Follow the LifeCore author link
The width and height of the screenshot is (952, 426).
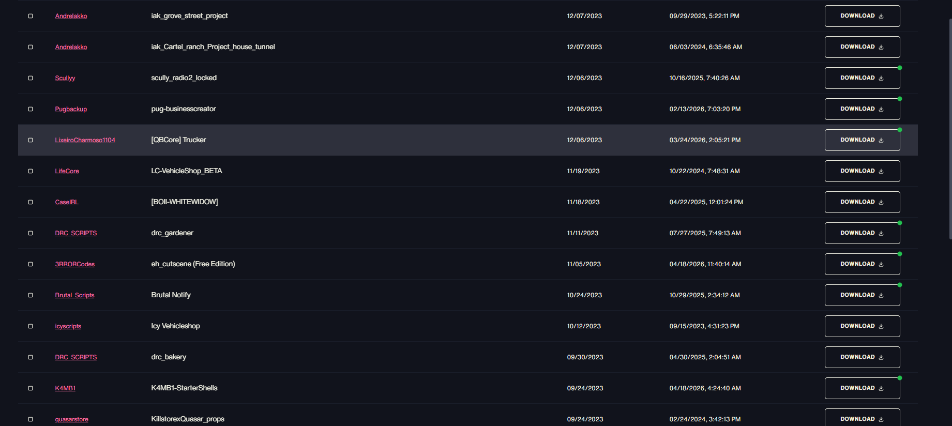pyautogui.click(x=67, y=171)
